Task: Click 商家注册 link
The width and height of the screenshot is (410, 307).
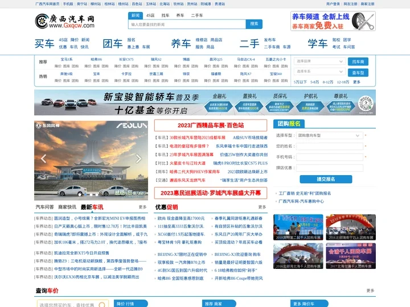Action: tap(368, 4)
